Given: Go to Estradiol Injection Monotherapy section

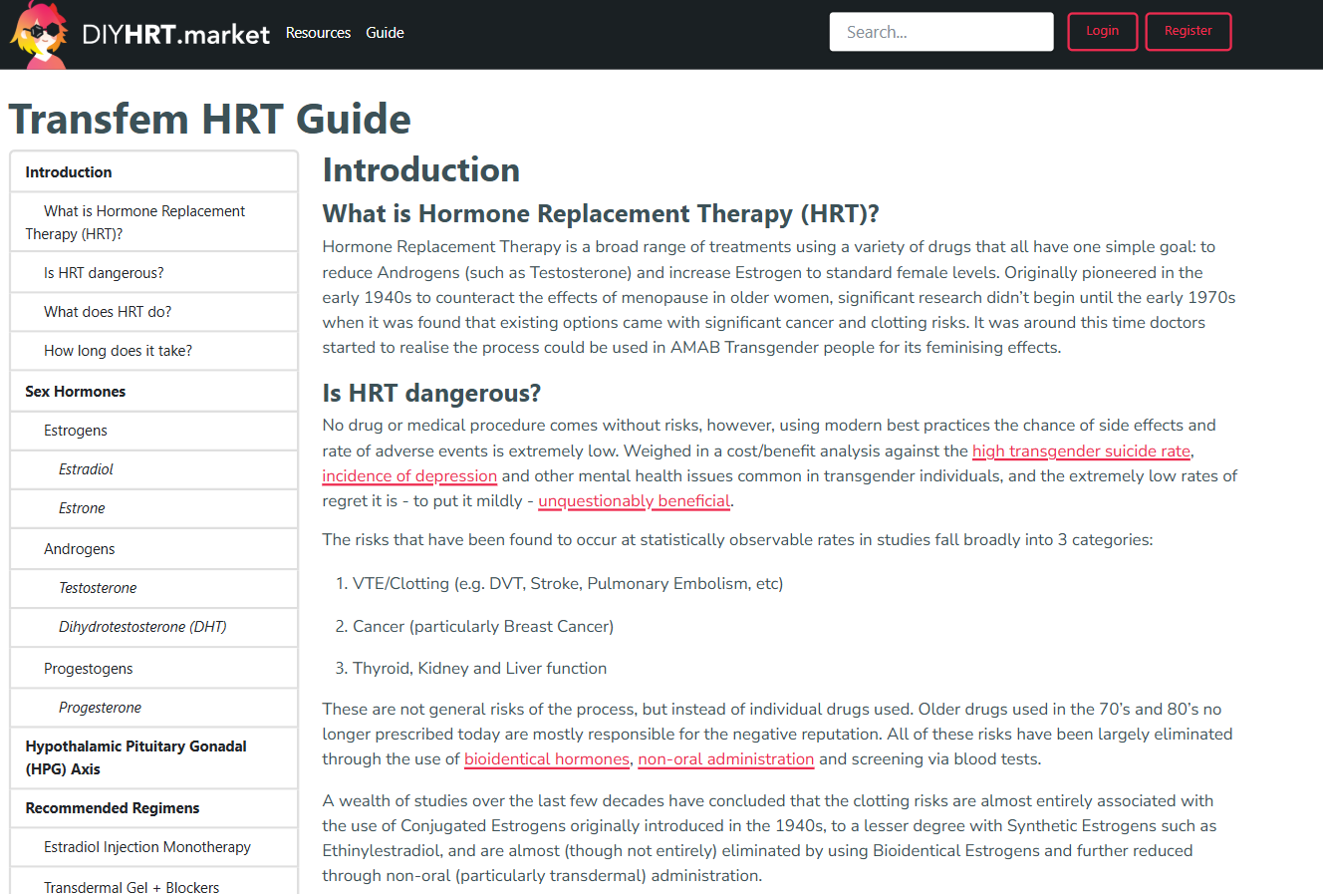Looking at the screenshot, I should (147, 847).
